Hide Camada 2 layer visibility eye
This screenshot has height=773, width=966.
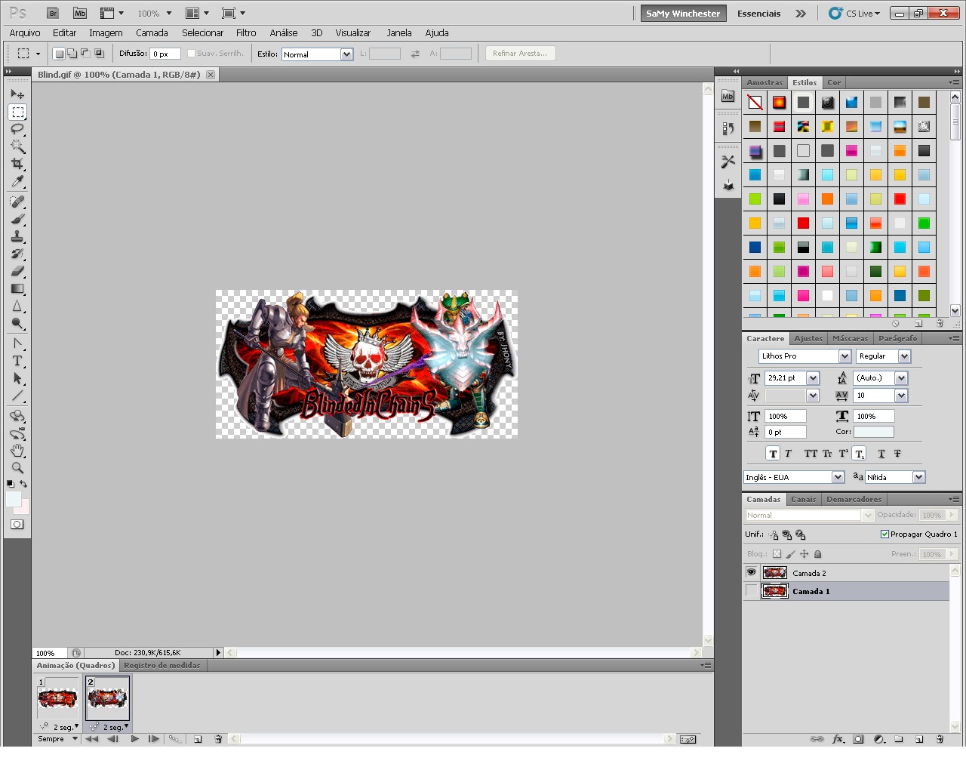[x=751, y=573]
